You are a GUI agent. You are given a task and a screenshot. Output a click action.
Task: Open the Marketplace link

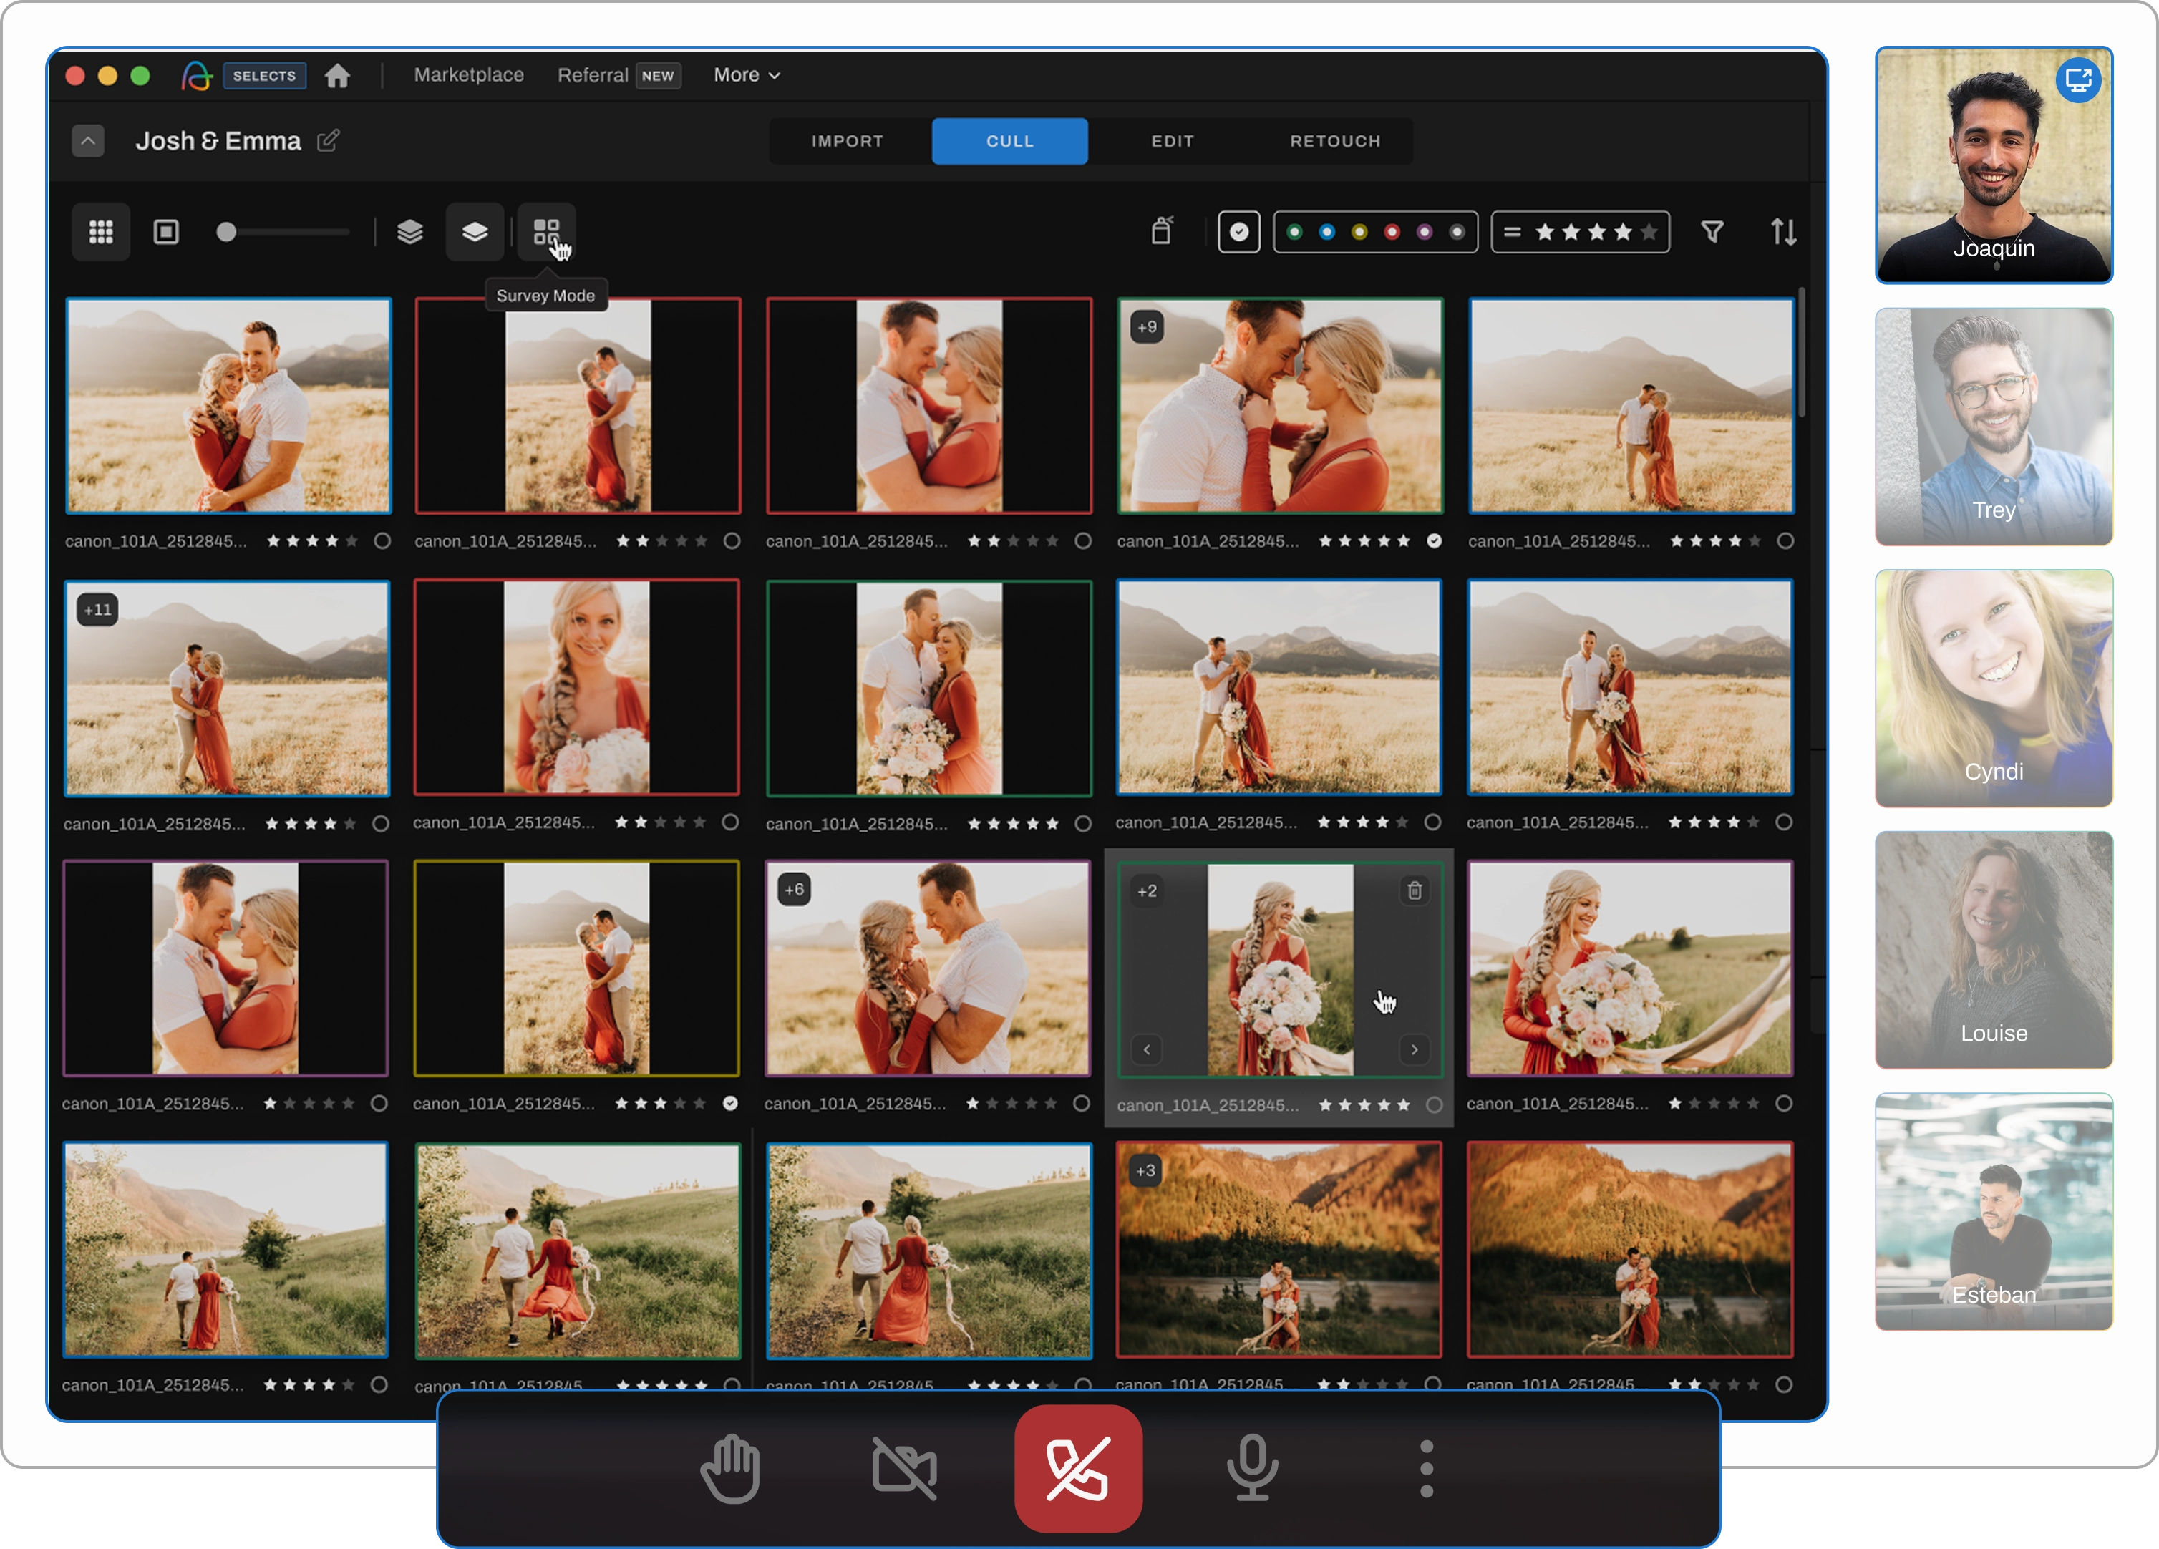pyautogui.click(x=468, y=75)
